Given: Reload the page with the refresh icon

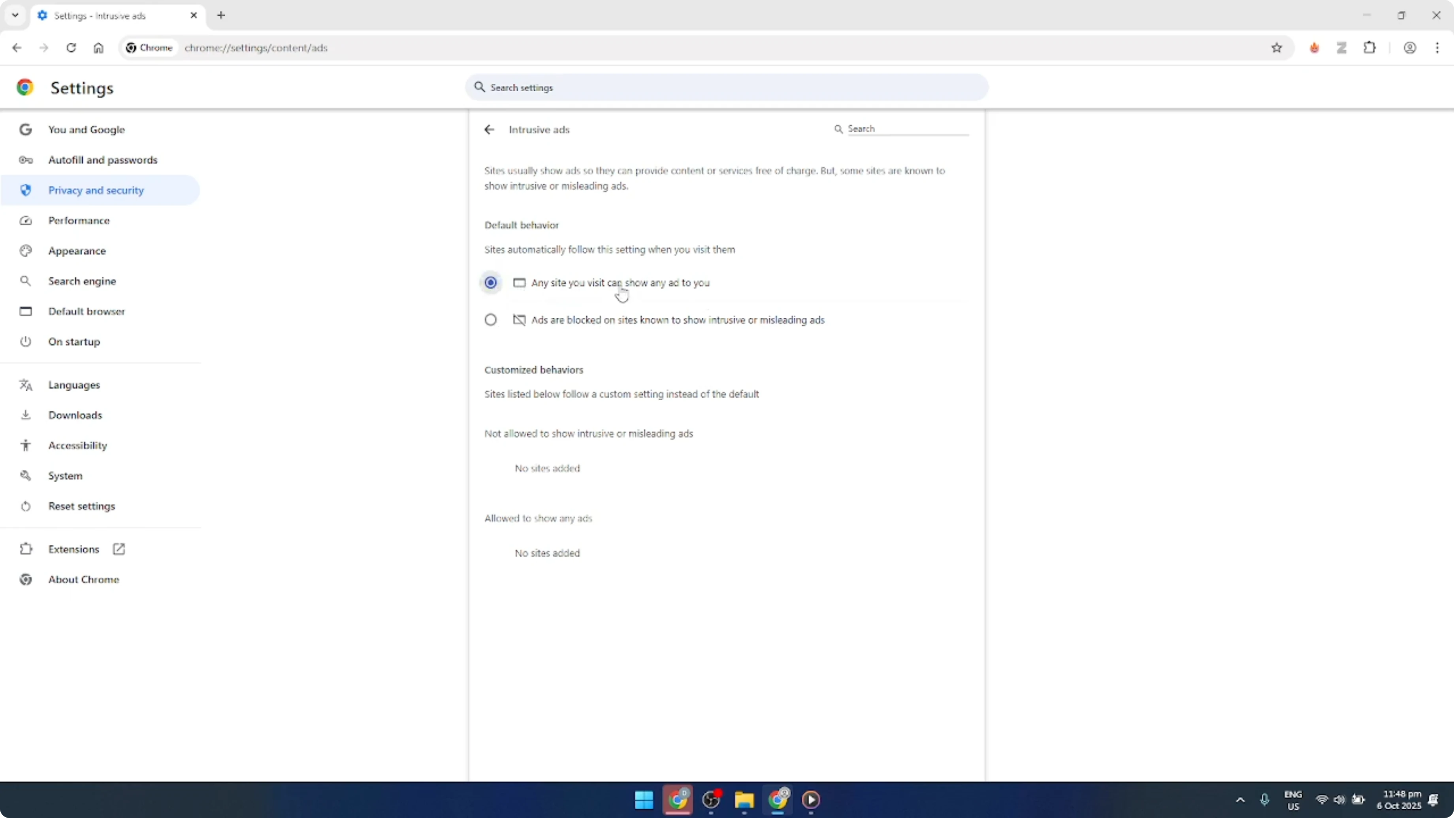Looking at the screenshot, I should (x=71, y=48).
